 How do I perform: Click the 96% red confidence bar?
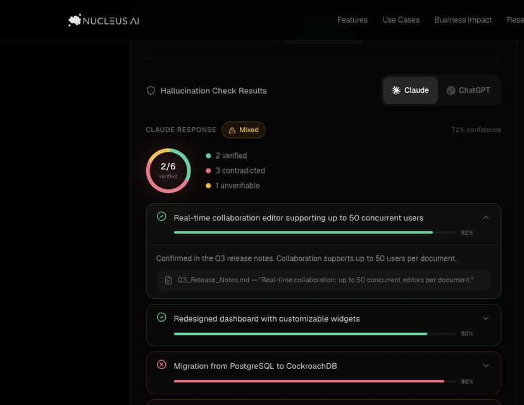tap(315, 382)
